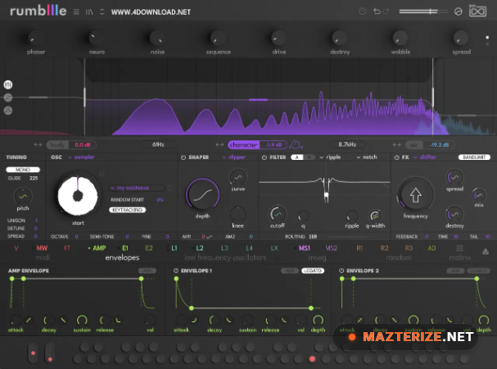This screenshot has width=497, height=369.
Task: Open the preset library browser icon
Action: tap(89, 12)
